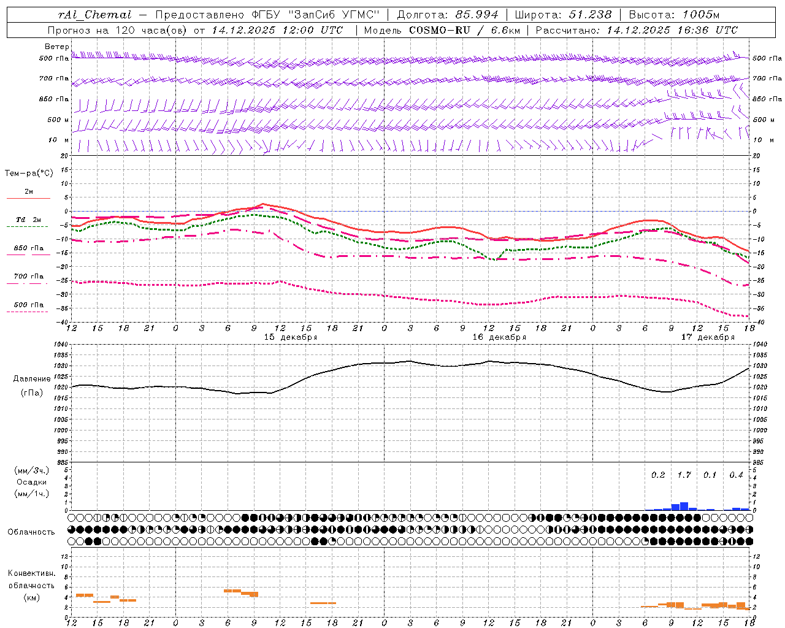Click the Td 2м dew point legend entry
This screenshot has height=628, width=785.
coord(29,220)
